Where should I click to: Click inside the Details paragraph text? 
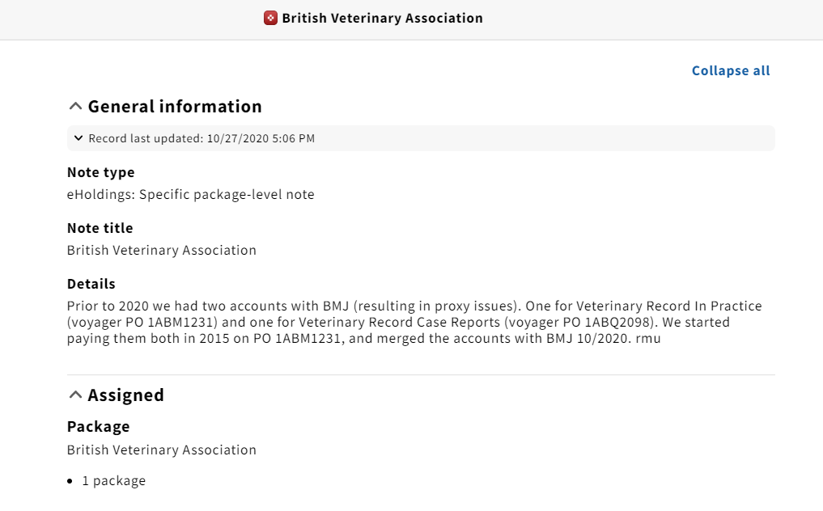pos(414,322)
